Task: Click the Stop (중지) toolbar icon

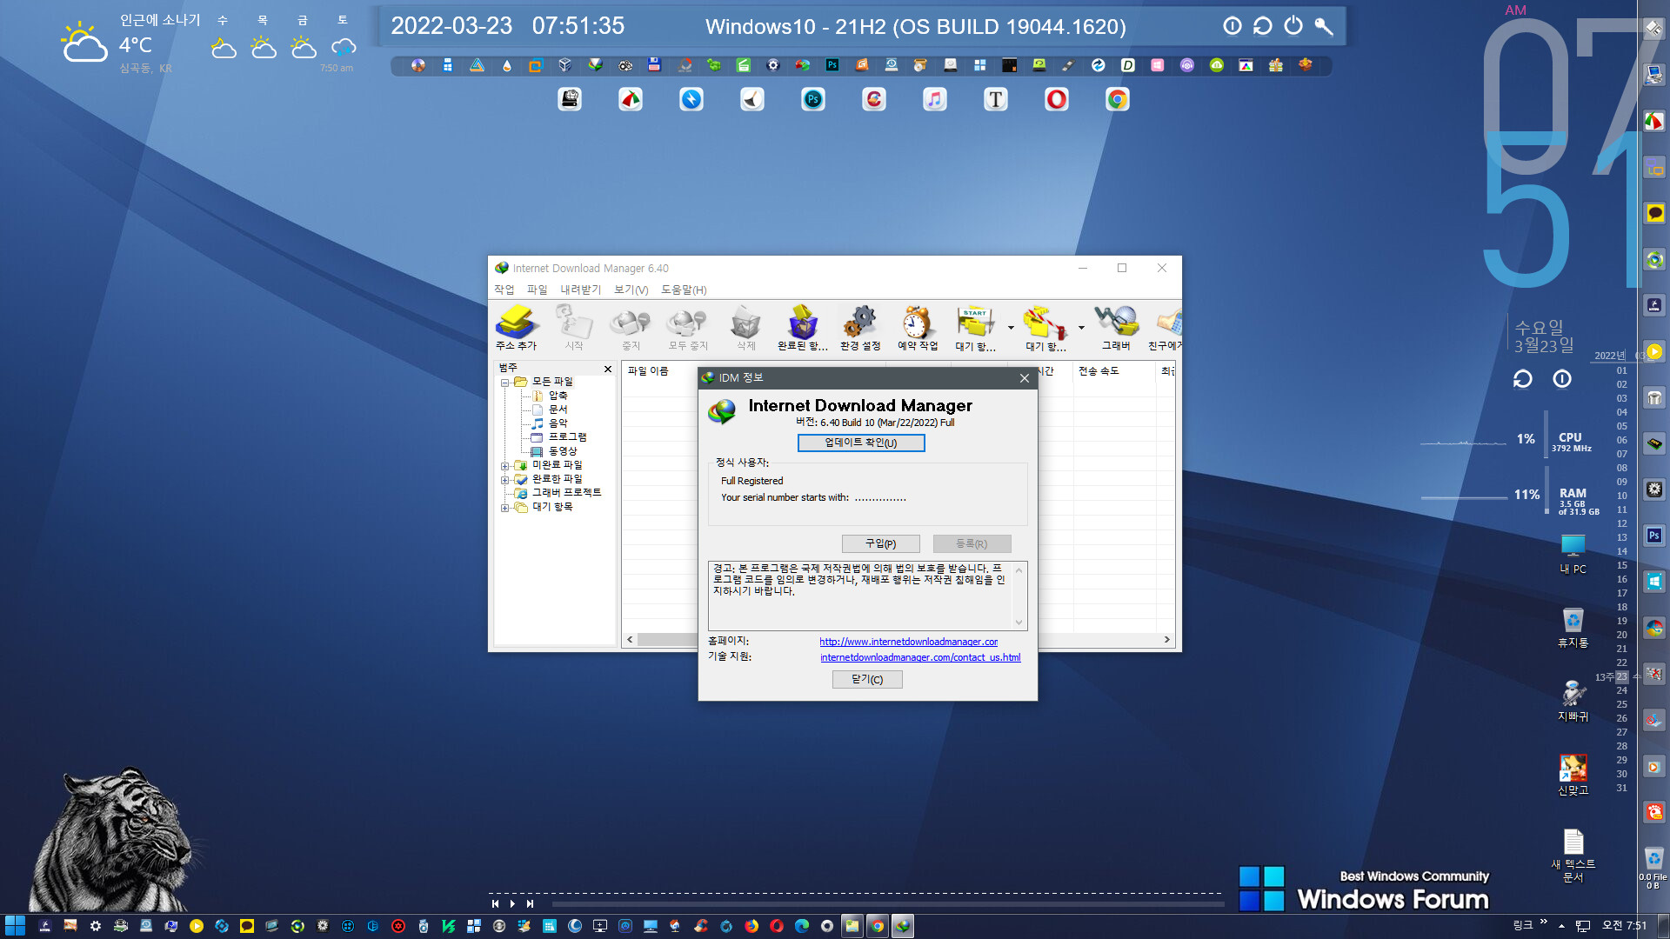Action: pos(631,328)
